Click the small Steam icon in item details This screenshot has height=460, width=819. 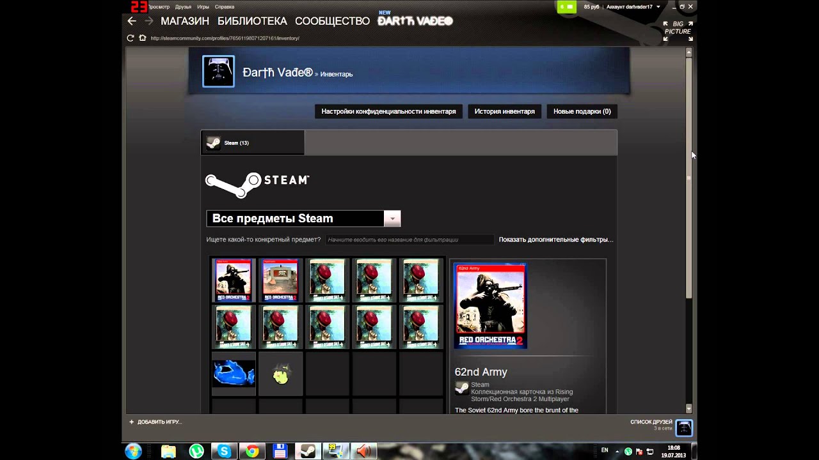461,388
